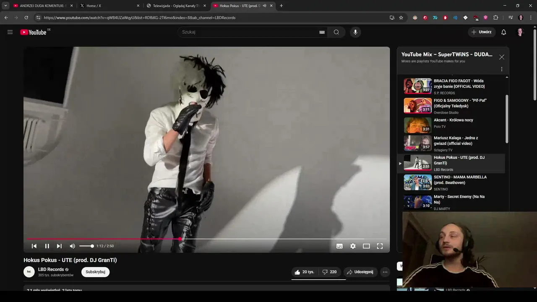Close the YouTube Mix playlist panel

pyautogui.click(x=501, y=57)
